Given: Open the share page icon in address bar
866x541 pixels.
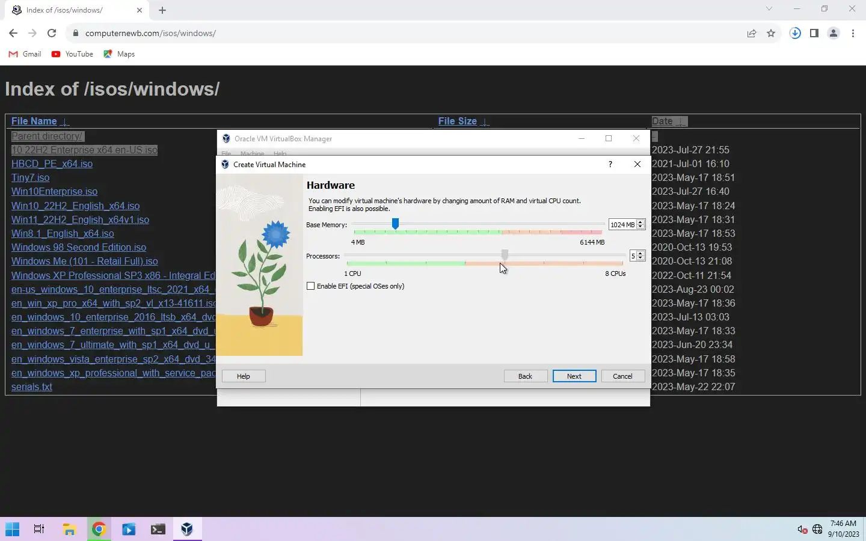Looking at the screenshot, I should [x=752, y=33].
